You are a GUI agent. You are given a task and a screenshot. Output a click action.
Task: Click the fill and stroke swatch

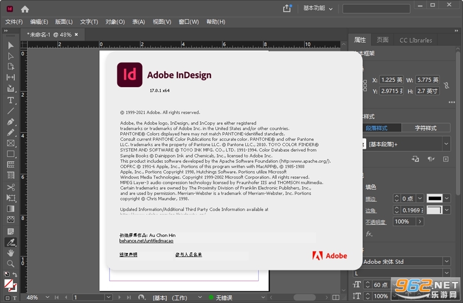click(x=10, y=285)
